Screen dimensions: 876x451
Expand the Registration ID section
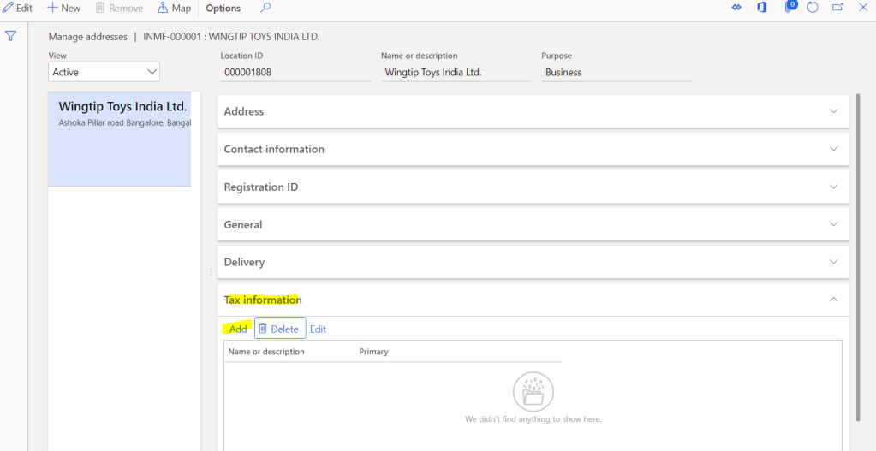(x=533, y=187)
